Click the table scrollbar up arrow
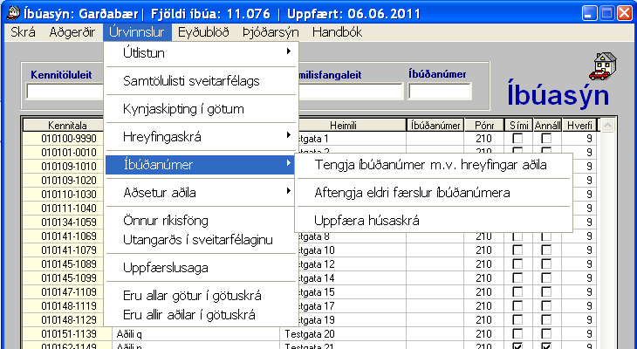The height and width of the screenshot is (349, 637). click(607, 126)
